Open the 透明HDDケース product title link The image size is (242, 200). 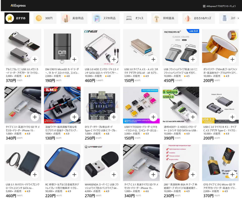[x=181, y=129]
